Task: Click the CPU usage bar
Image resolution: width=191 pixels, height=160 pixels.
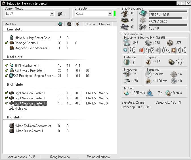Action: coord(168,11)
